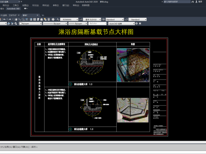Click the workspace settings gear icon
Screen dimensions: 206x154
(136, 24)
